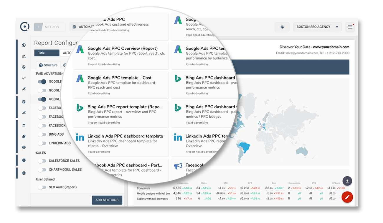Click the AUTOMAT toolbar button
Viewport: 383px width, 223px height.
(82, 27)
